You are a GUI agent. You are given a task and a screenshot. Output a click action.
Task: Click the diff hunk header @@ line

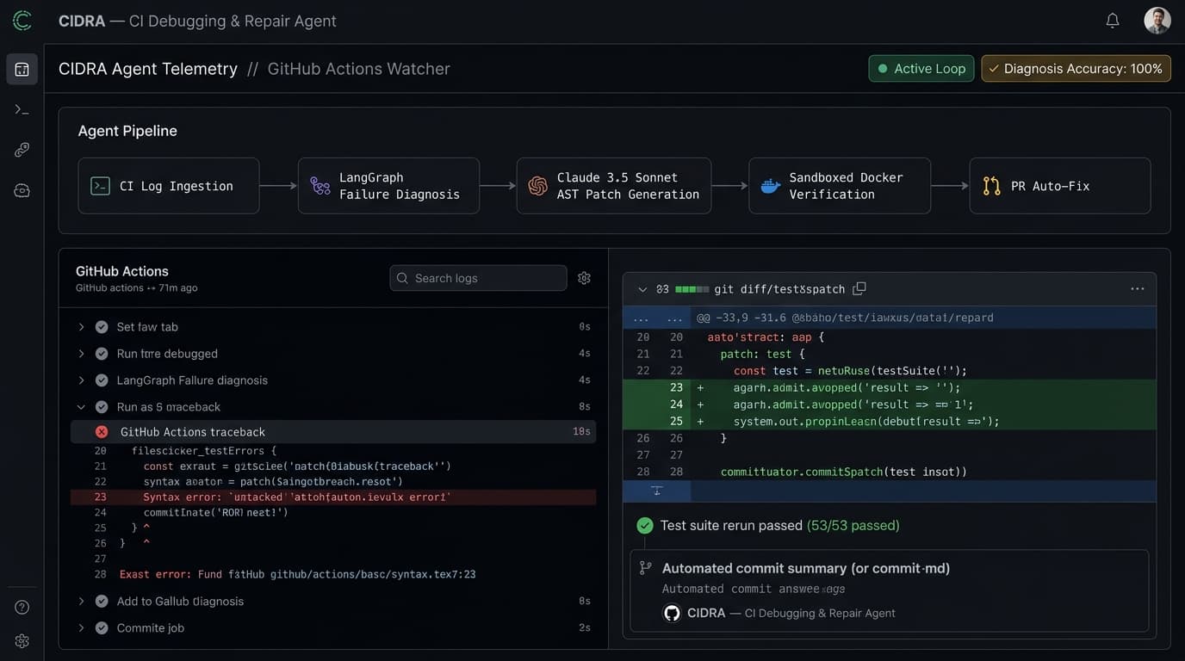point(845,318)
